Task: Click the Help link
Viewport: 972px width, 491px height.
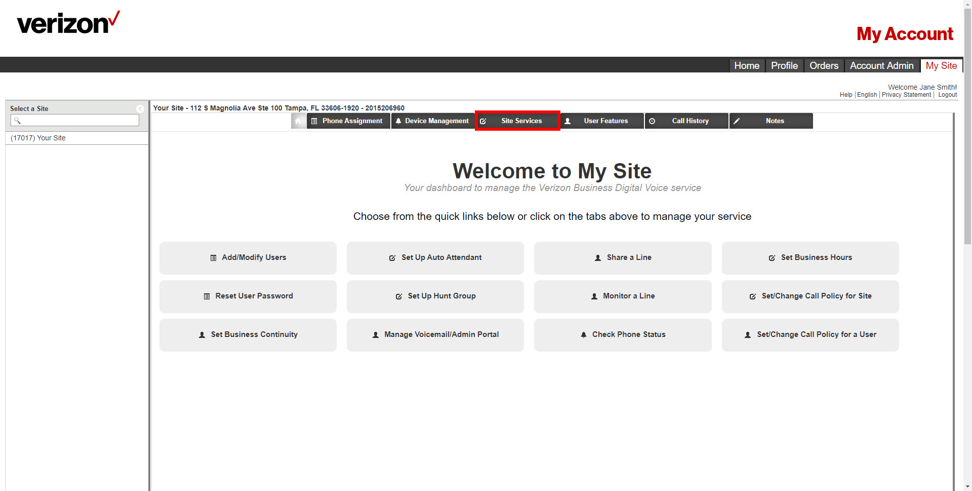Action: click(x=846, y=95)
